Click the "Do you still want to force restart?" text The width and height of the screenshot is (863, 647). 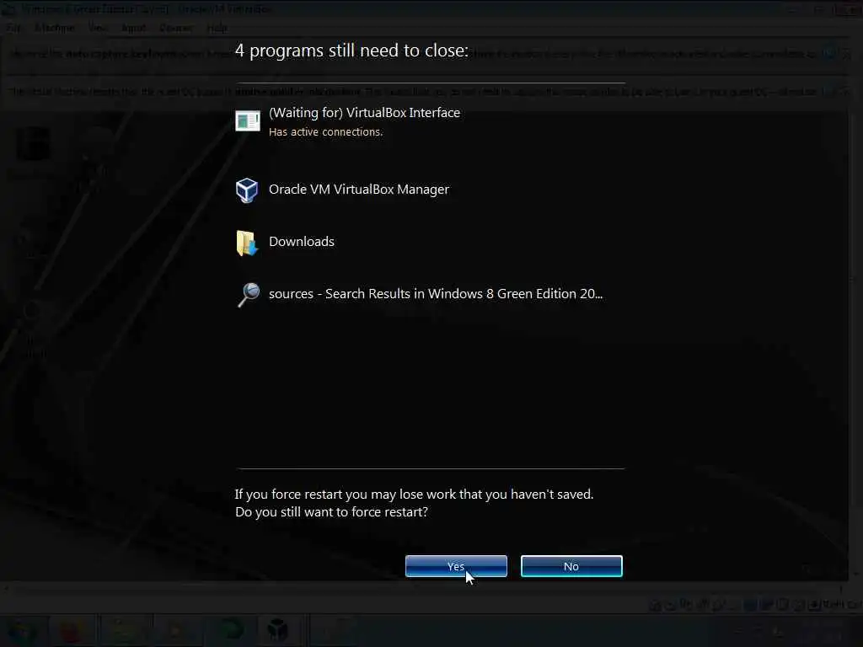point(331,512)
